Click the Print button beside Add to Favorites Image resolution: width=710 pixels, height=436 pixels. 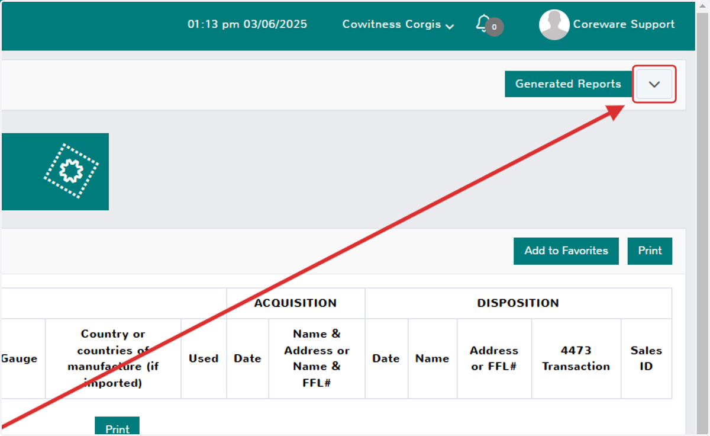650,251
